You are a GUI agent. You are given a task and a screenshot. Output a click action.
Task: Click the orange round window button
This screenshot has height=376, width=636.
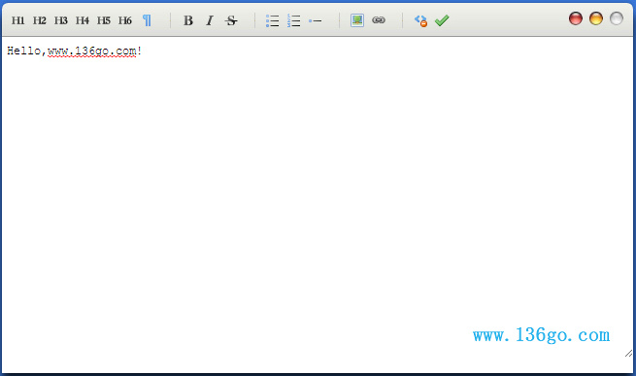point(596,18)
